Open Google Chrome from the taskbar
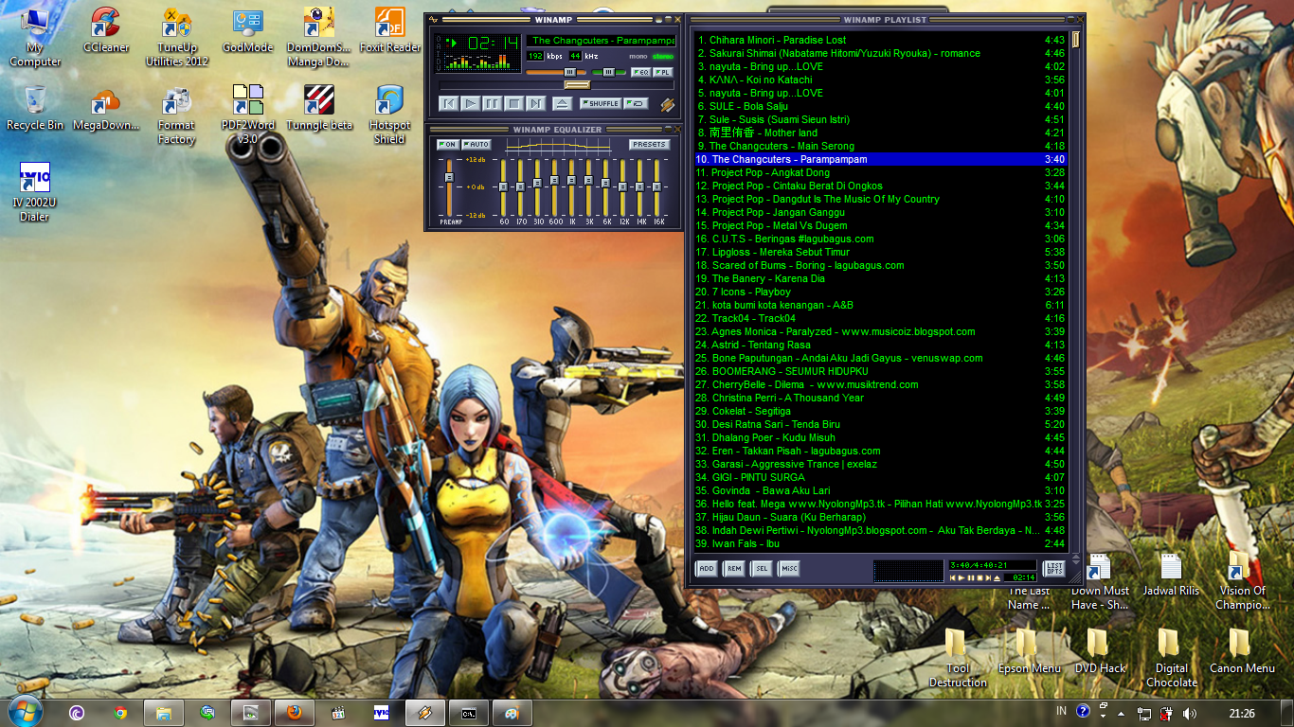The image size is (1294, 727). click(120, 713)
